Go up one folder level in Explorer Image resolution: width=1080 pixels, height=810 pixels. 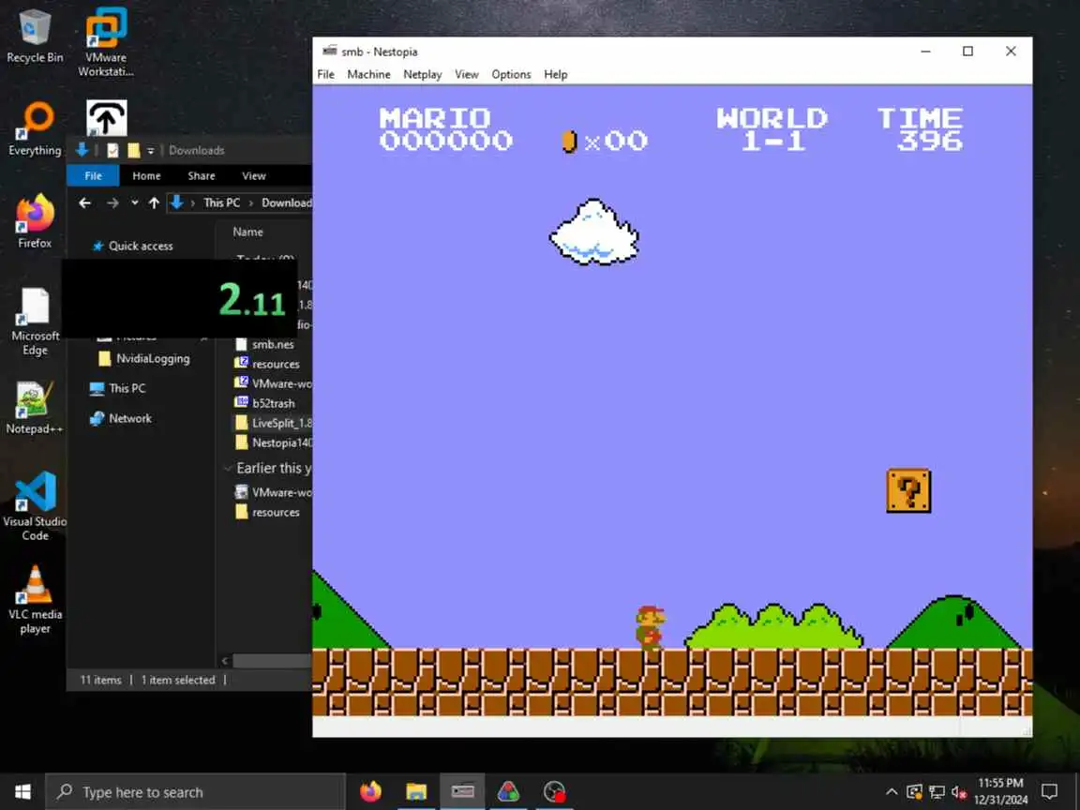point(155,202)
